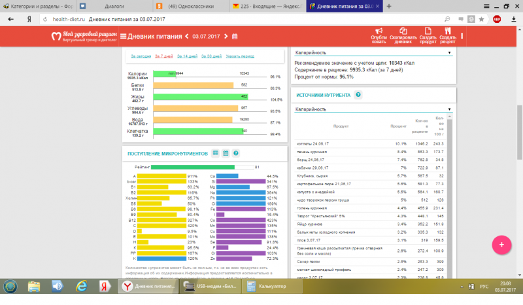Open Дневник питания menu in header

pyautogui.click(x=152, y=36)
